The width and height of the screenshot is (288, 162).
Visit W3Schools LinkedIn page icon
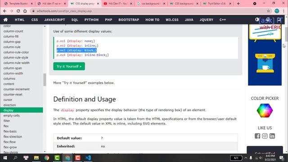coord(272,136)
